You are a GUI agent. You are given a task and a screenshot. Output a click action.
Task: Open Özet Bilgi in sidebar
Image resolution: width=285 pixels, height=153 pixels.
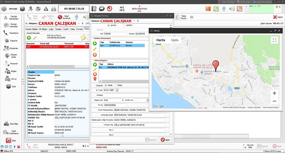pyautogui.click(x=11, y=124)
